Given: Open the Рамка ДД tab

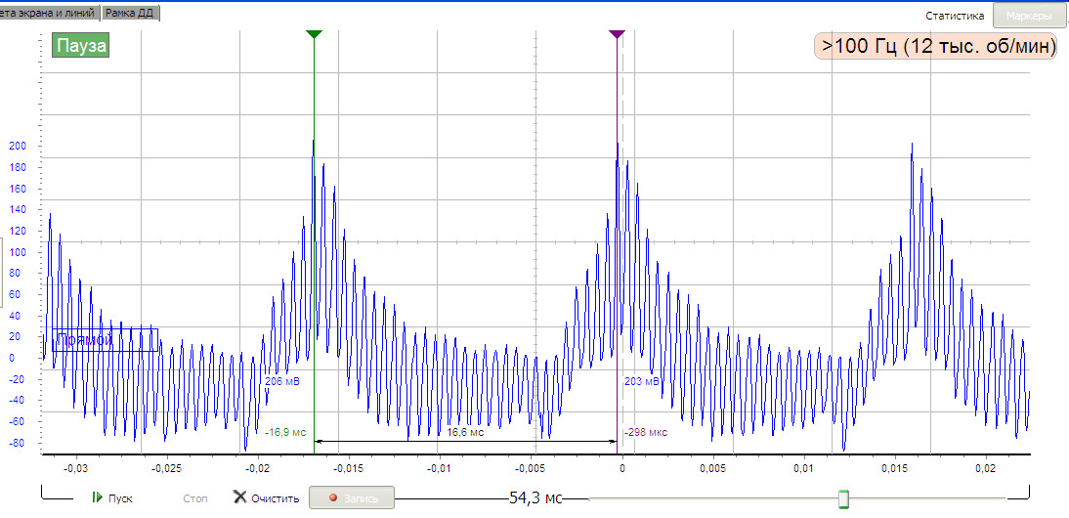Looking at the screenshot, I should tap(131, 13).
